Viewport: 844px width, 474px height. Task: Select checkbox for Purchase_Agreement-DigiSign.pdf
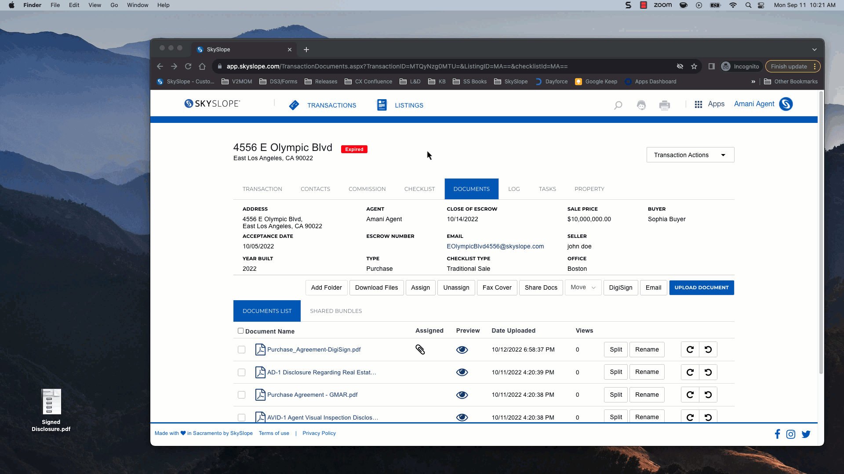click(241, 350)
